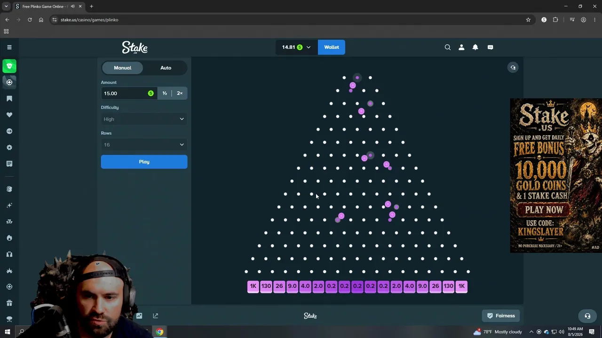
Task: Open the Wallet
Action: tap(332, 47)
